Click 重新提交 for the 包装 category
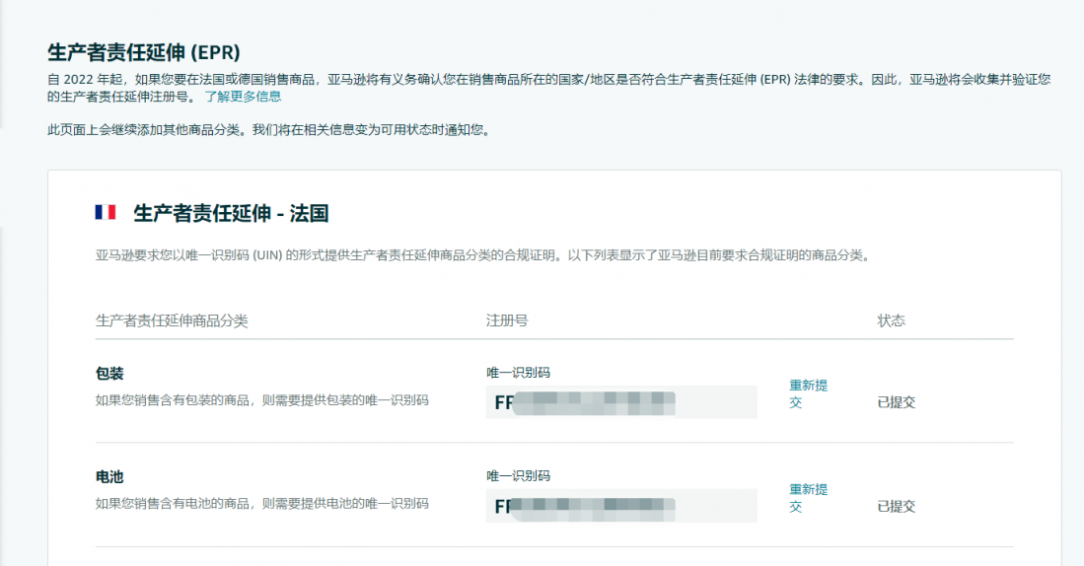1084x566 pixels. [x=808, y=393]
